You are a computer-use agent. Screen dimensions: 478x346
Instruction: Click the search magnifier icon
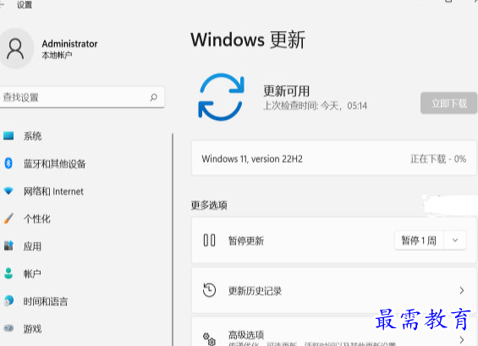(x=154, y=97)
